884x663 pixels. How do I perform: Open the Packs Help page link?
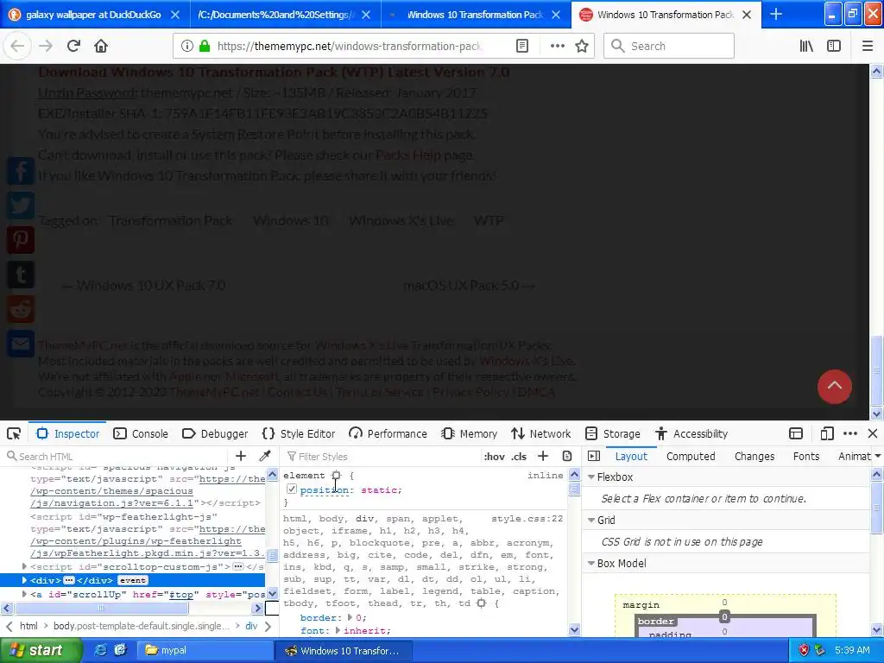pyautogui.click(x=408, y=155)
